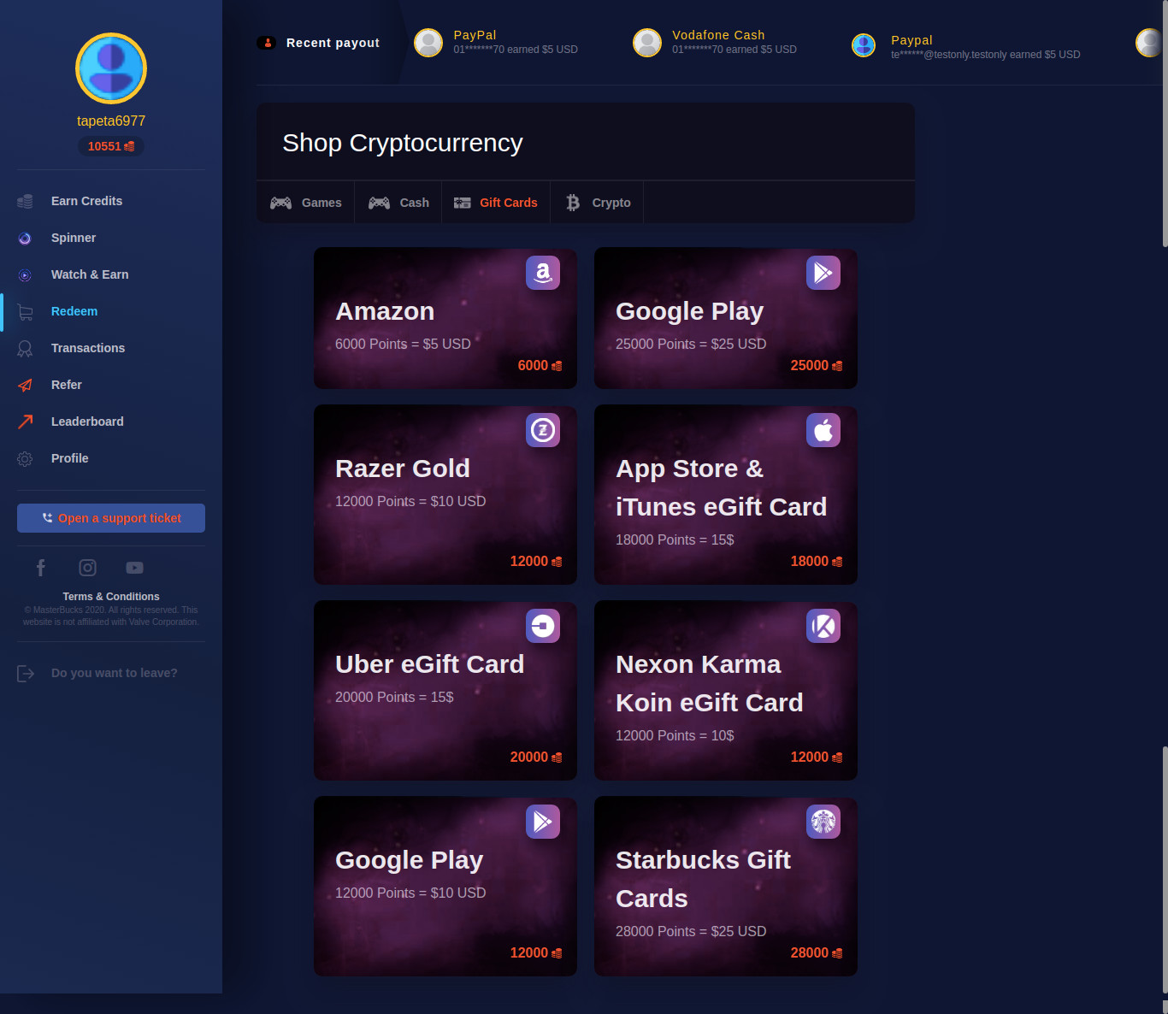
Task: Click Starbucks 28000 points price
Action: pos(817,952)
